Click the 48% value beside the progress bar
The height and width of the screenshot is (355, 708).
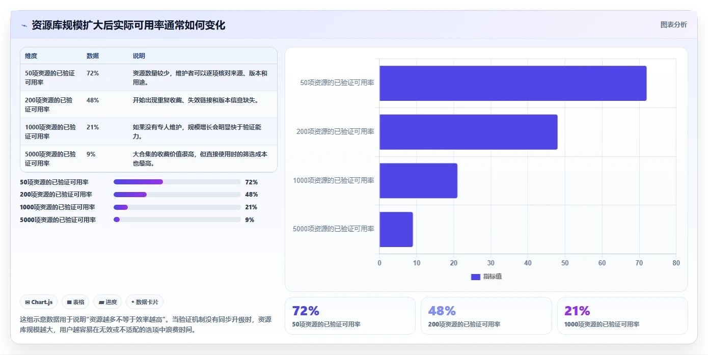pos(251,195)
